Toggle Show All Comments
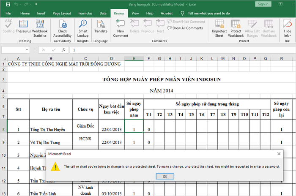 pos(185,28)
